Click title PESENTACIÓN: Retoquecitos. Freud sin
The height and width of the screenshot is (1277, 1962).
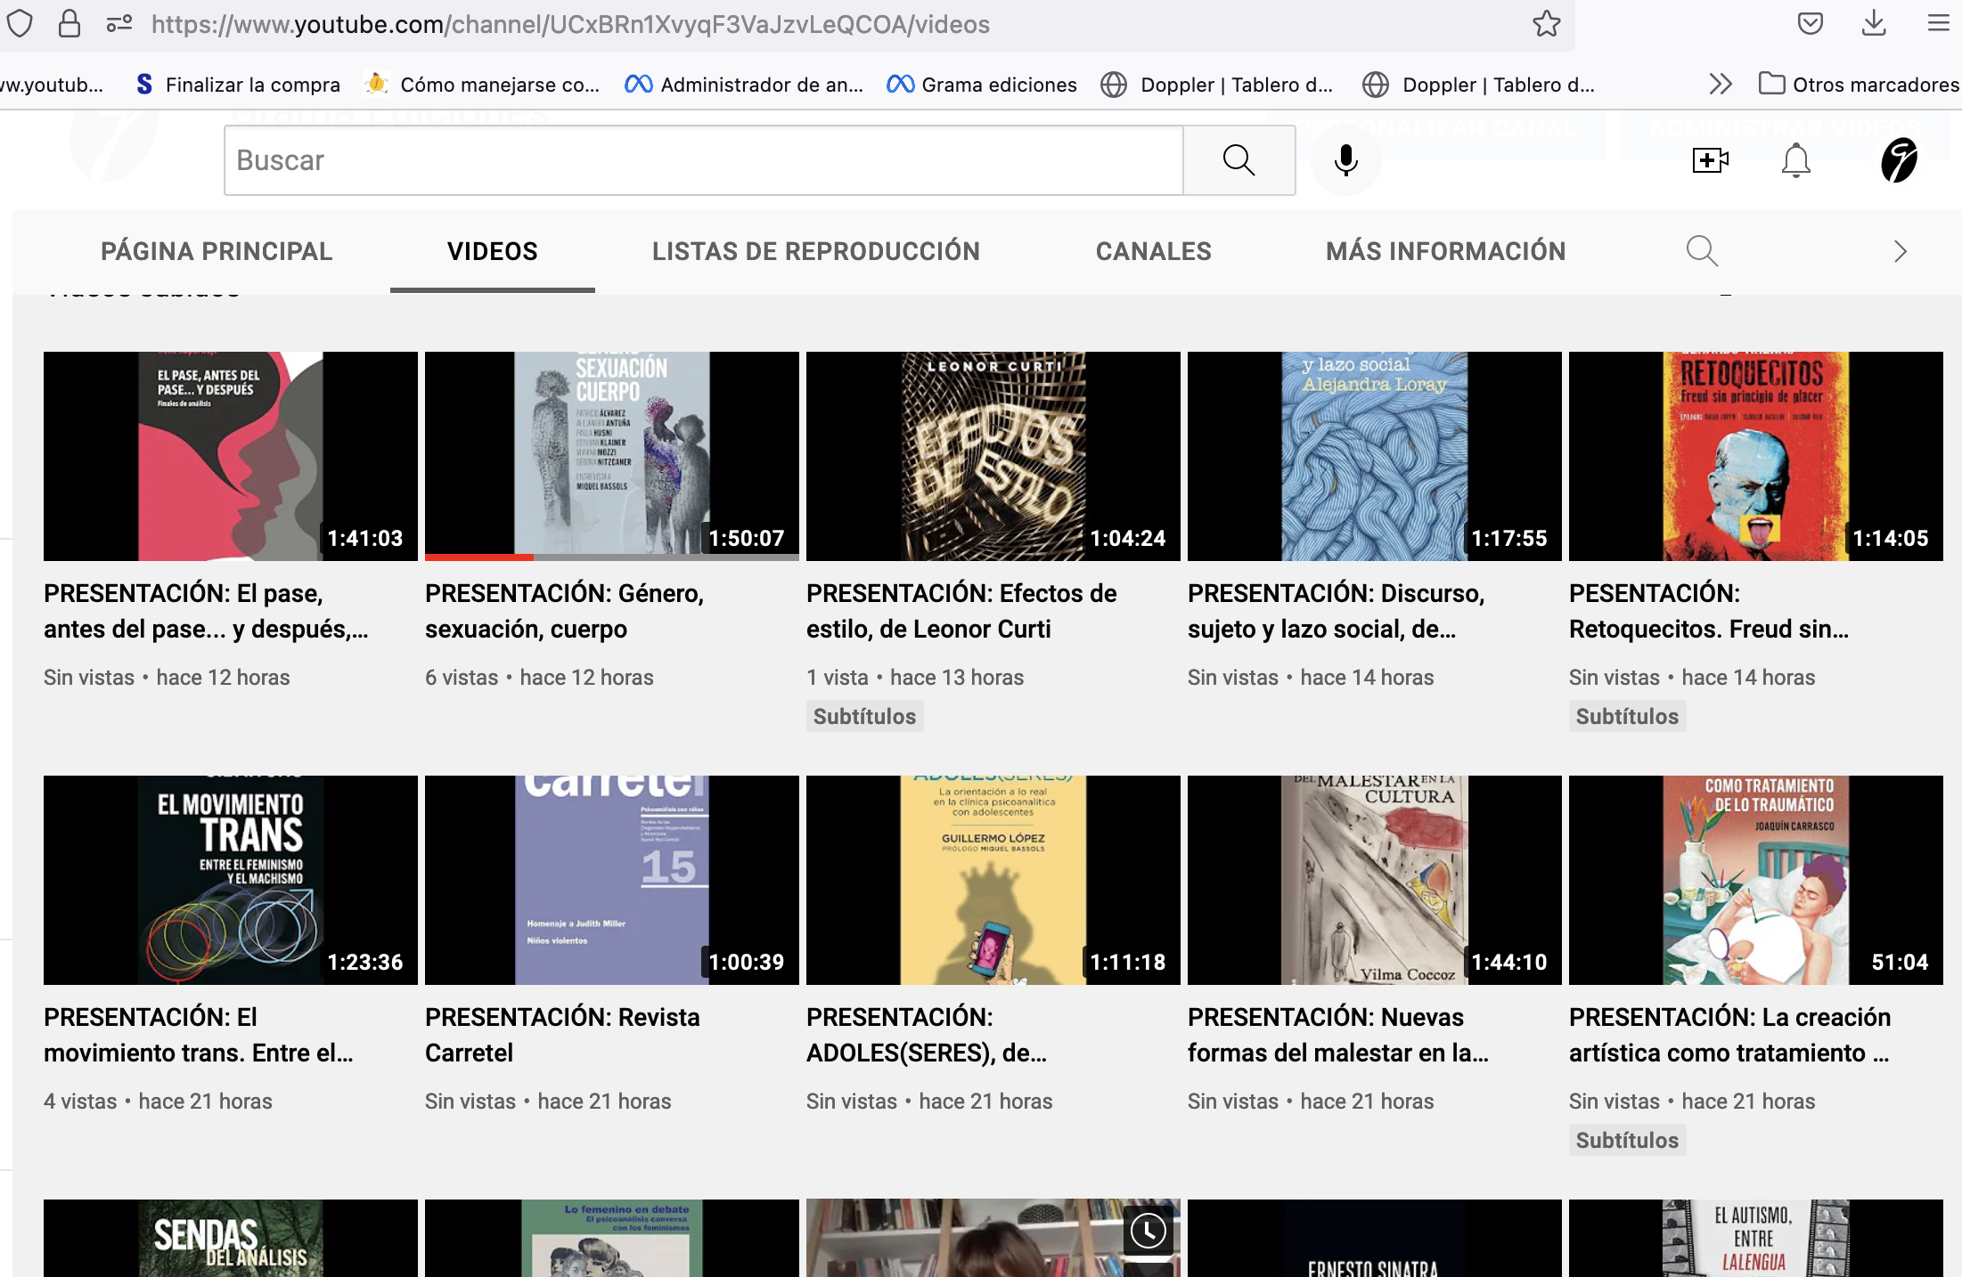1709,611
